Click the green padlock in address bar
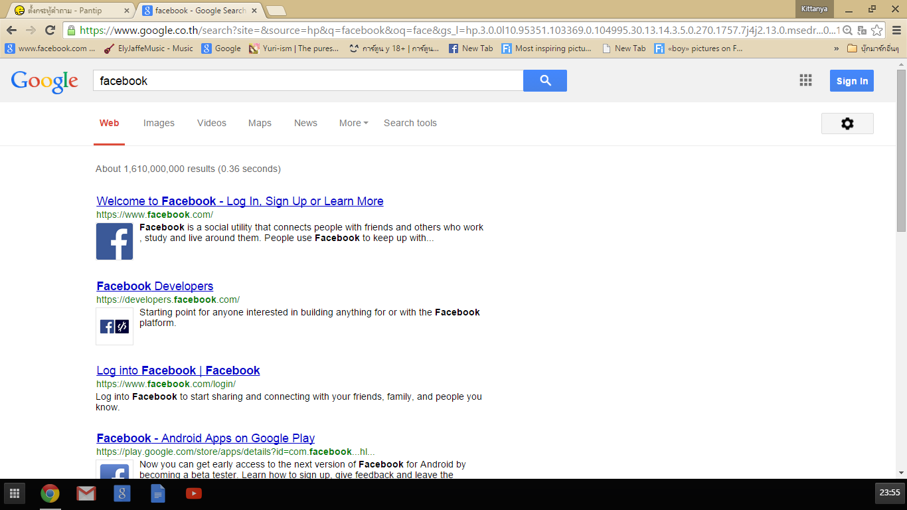This screenshot has height=510, width=907. (71, 30)
